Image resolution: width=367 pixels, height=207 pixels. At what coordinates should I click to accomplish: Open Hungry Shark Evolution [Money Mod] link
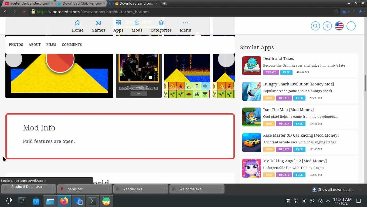coord(298,84)
